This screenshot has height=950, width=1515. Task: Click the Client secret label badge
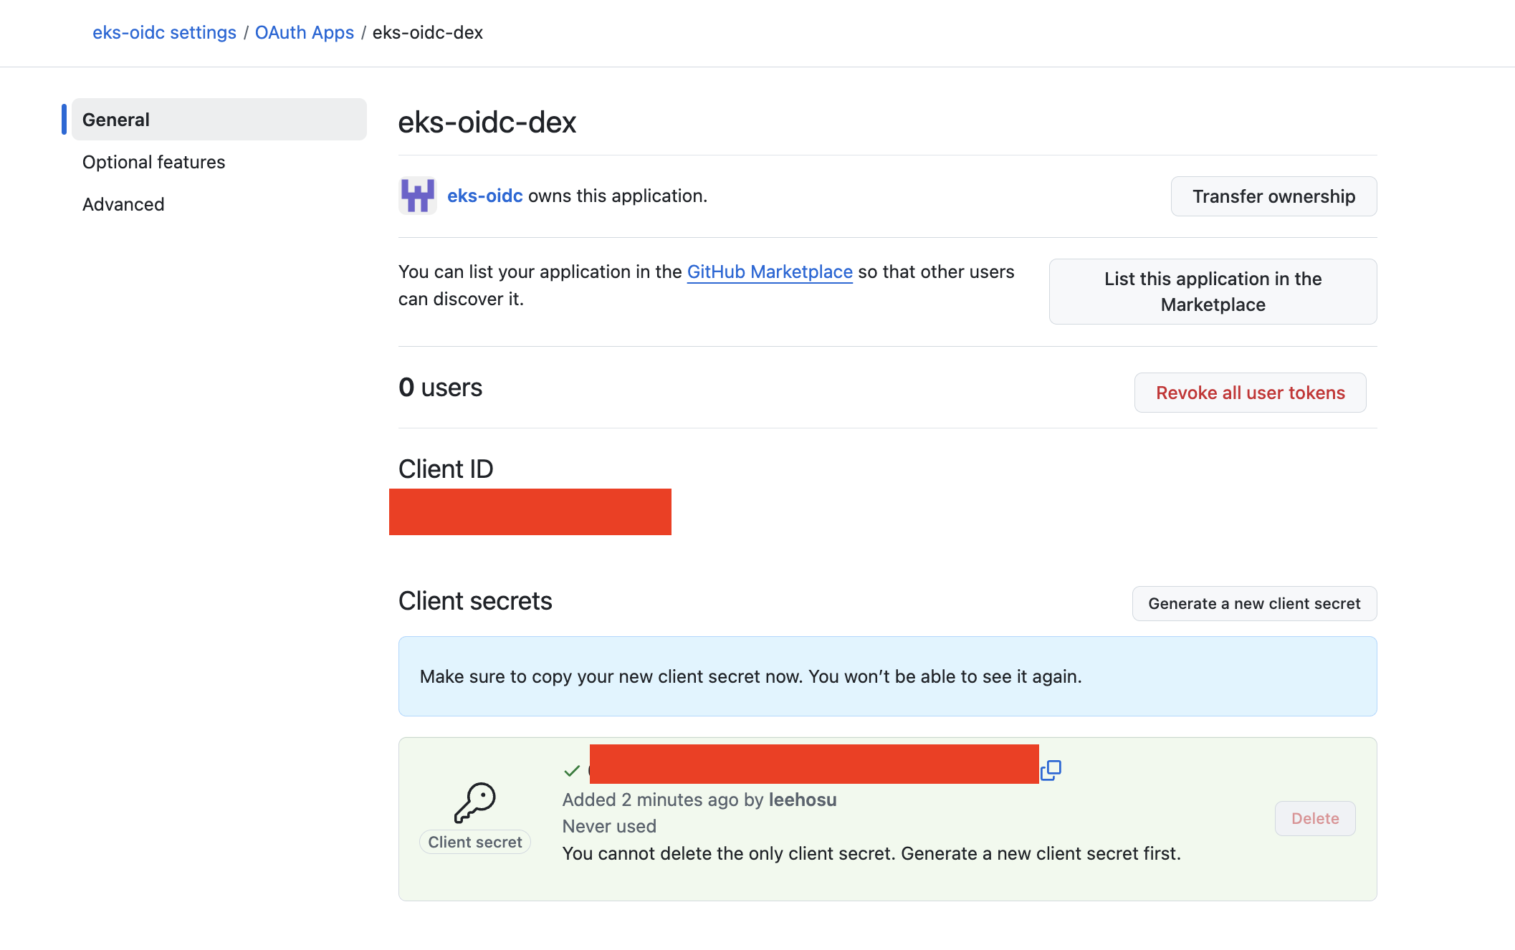474,842
